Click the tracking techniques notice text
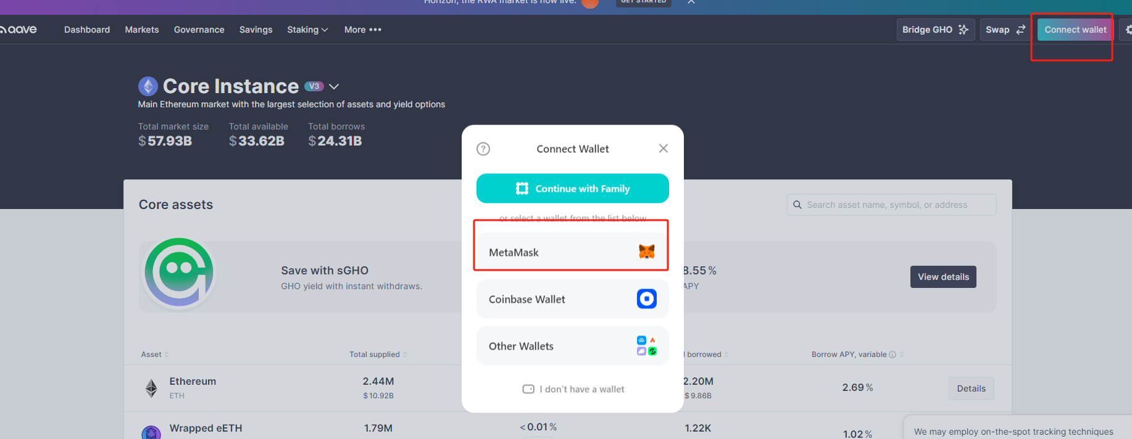The width and height of the screenshot is (1132, 439). (x=1014, y=432)
